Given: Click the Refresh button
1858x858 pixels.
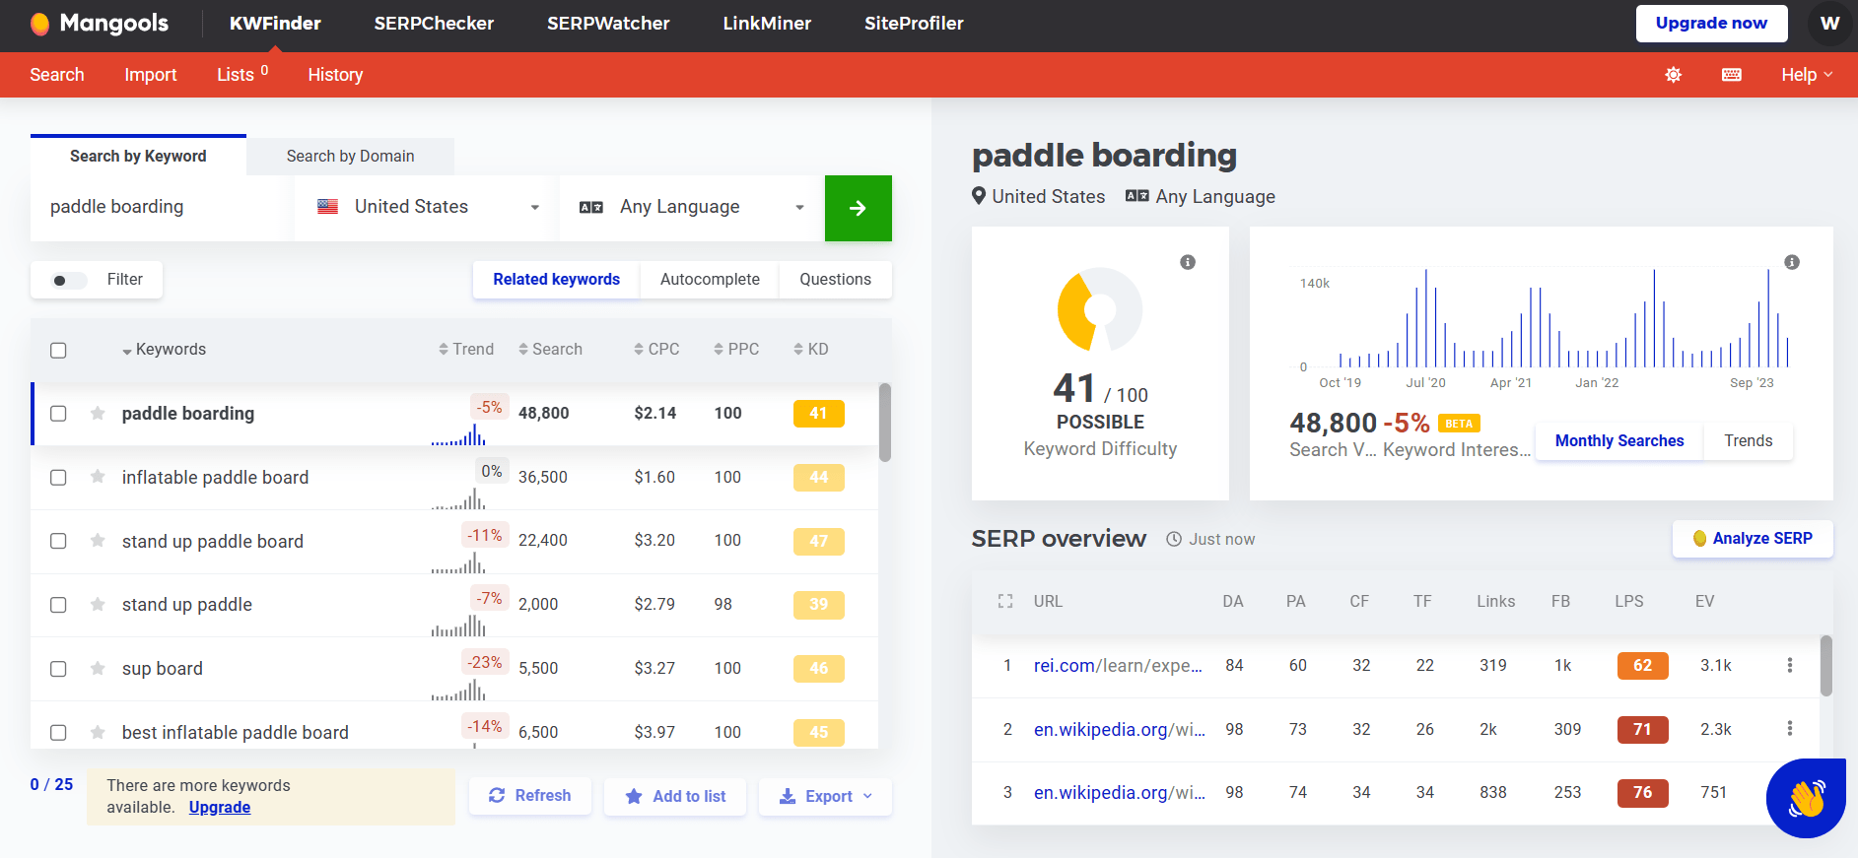Looking at the screenshot, I should tap(530, 796).
